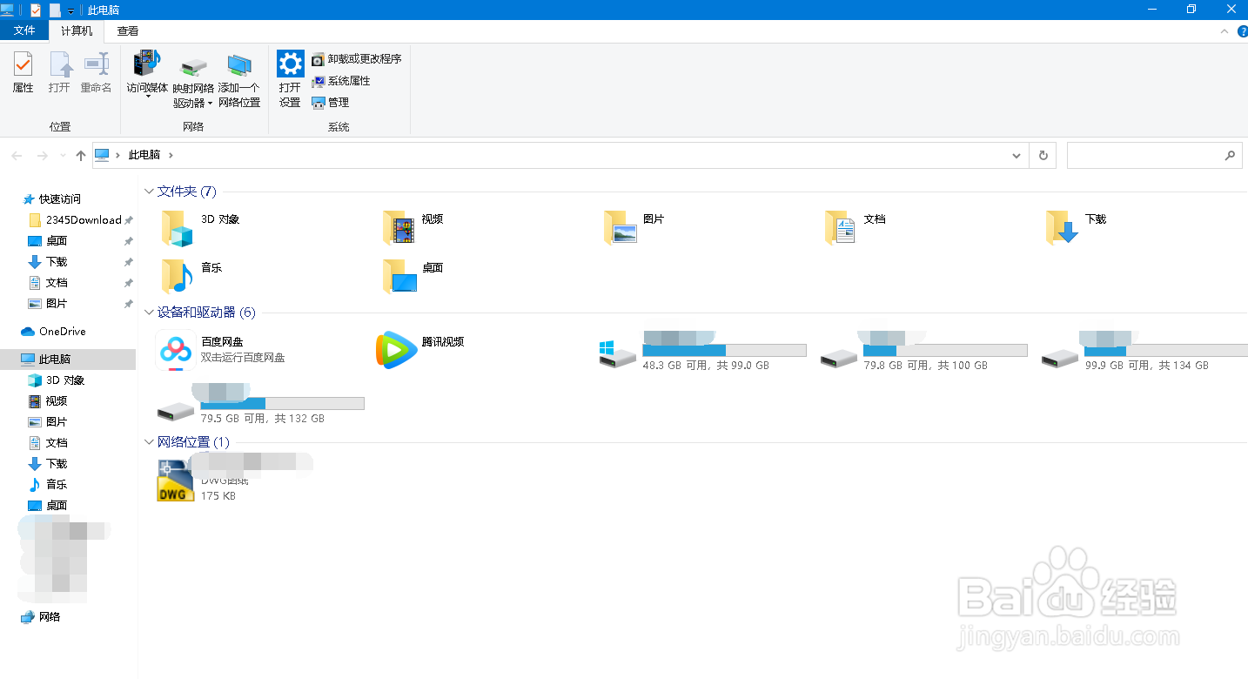Select the DWG network location file
1248x679 pixels.
pyautogui.click(x=235, y=478)
